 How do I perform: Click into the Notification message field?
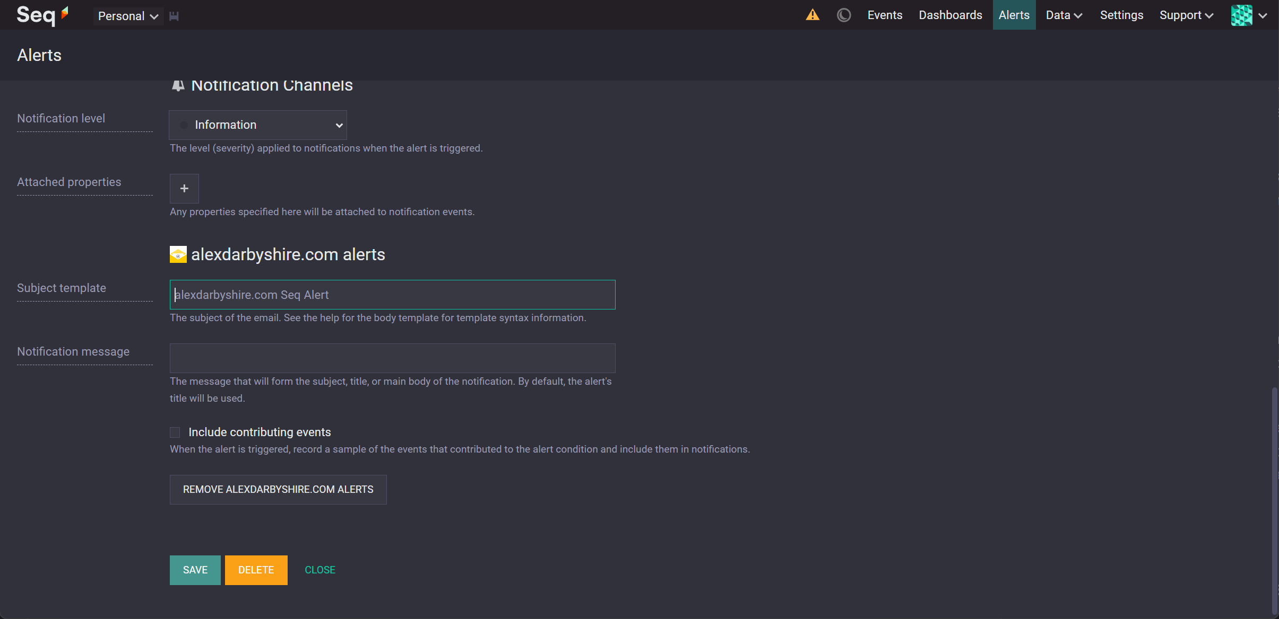click(393, 358)
